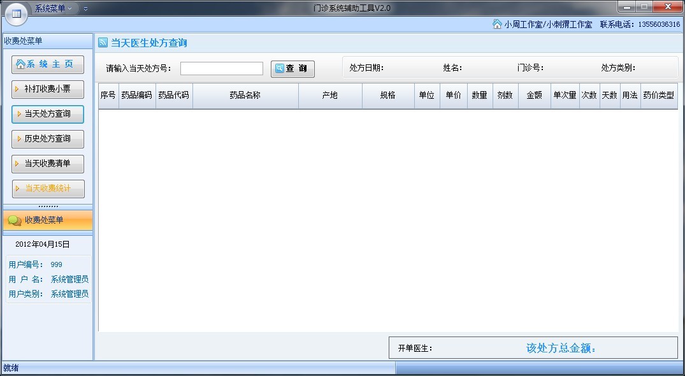The image size is (685, 376).
Task: Click the 开单医生 label
Action: pos(415,349)
